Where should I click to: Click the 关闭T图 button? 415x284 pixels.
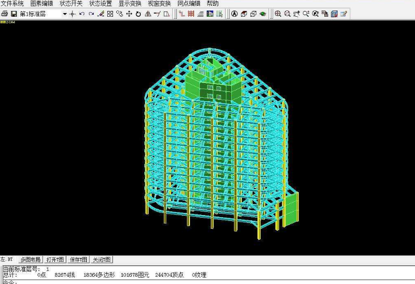[102, 259]
